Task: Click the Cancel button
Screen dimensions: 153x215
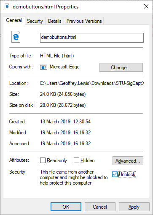Action: point(100,207)
